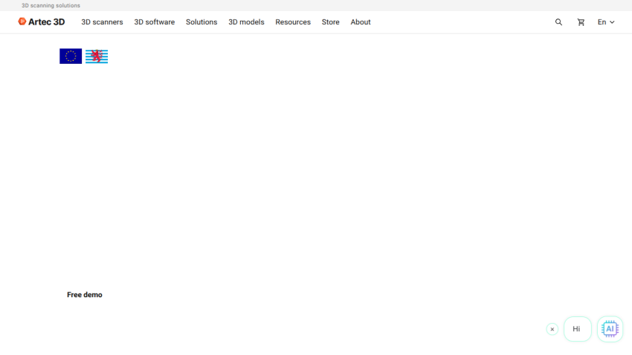Dismiss the chat widget with the x button
The width and height of the screenshot is (632, 355).
pyautogui.click(x=552, y=329)
